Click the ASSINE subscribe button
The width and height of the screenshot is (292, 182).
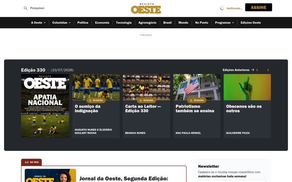click(258, 7)
